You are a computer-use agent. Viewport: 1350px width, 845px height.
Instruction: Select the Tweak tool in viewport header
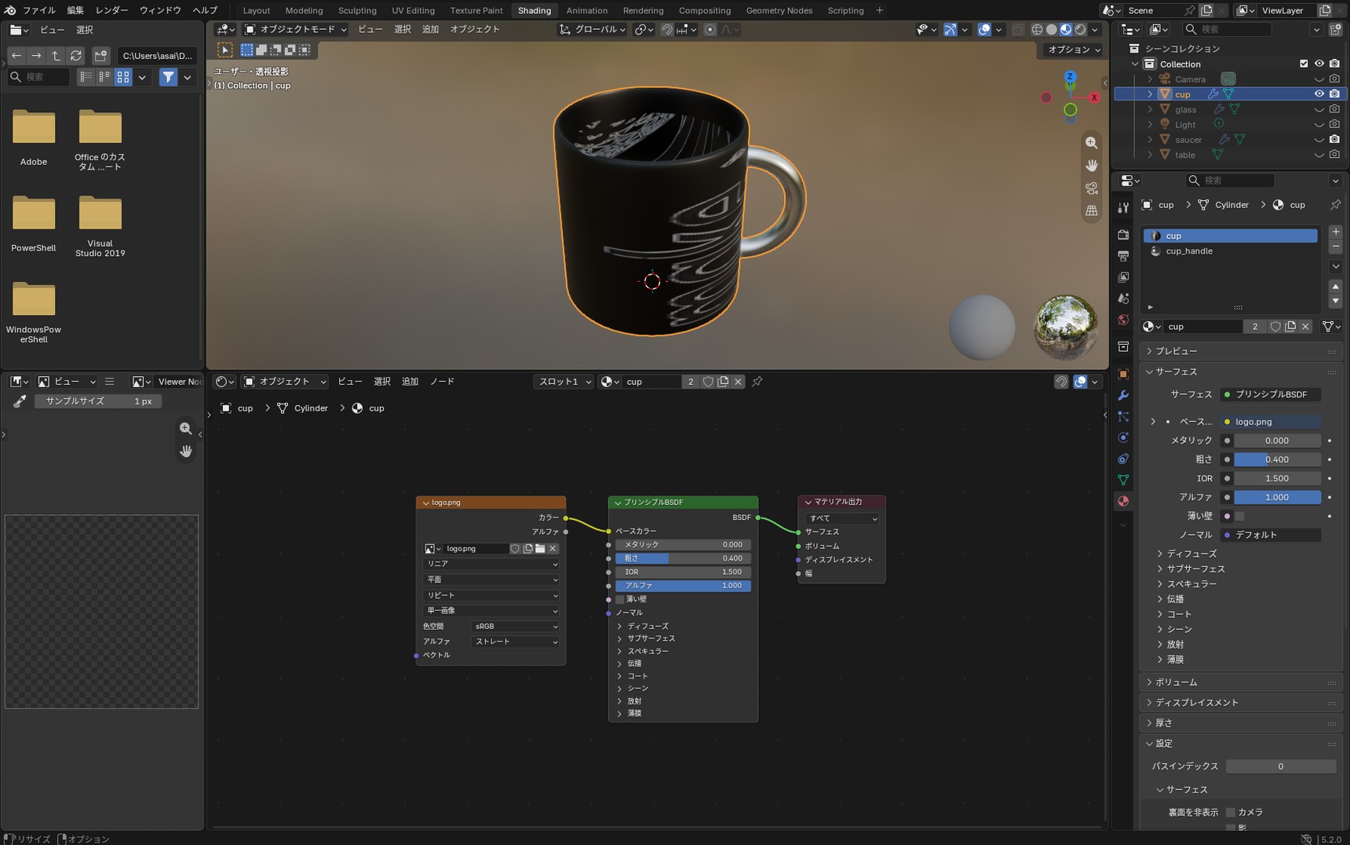click(224, 49)
